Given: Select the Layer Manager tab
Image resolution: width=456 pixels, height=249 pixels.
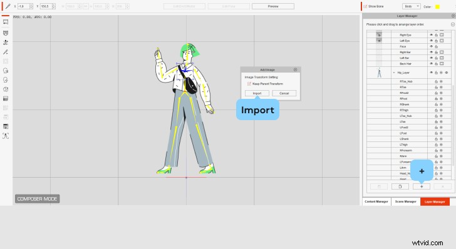Looking at the screenshot, I should click(x=435, y=201).
